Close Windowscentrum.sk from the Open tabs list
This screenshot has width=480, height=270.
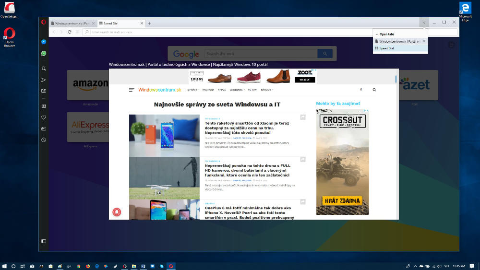click(424, 41)
